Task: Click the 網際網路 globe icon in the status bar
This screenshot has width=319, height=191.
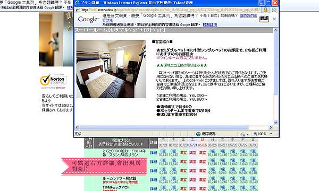Action: [x=198, y=134]
